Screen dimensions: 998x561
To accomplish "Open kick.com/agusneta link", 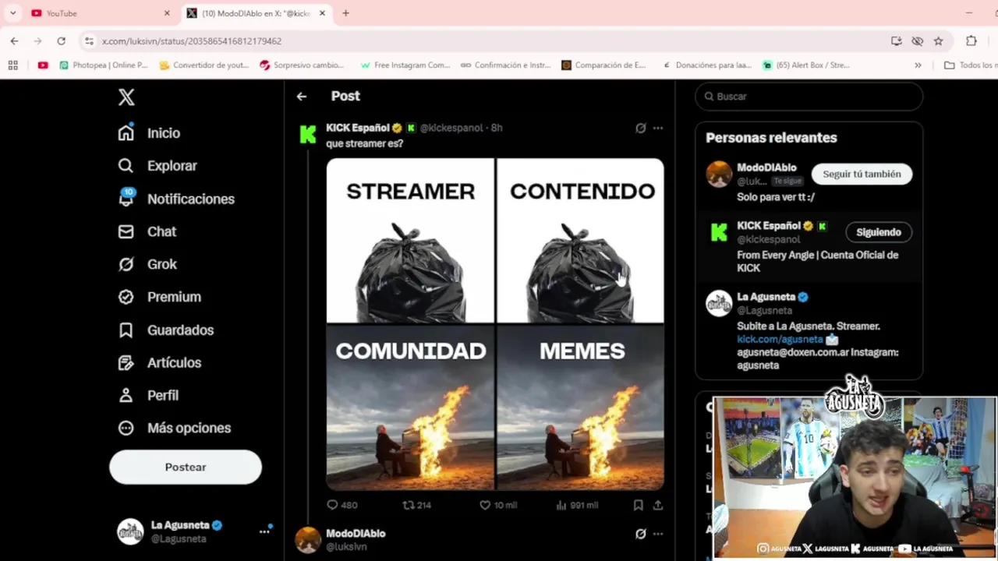I will point(780,340).
